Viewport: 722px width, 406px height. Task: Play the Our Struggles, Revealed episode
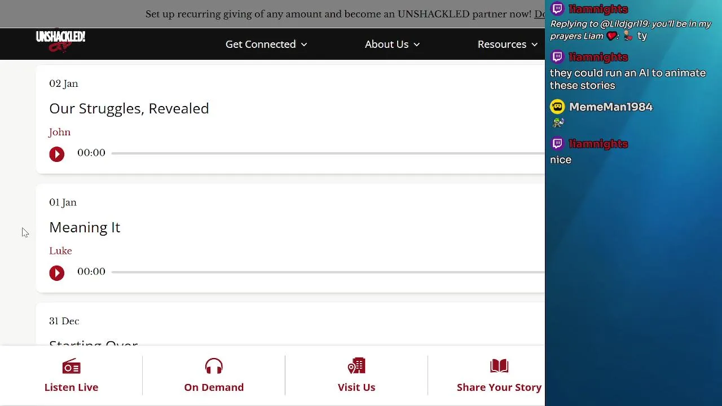[x=56, y=154]
